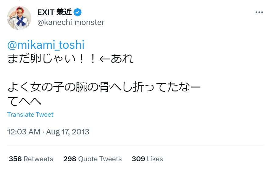Image resolution: width=269 pixels, height=171 pixels.
Task: Visit the @mikami_toshi mention
Action: click(x=46, y=45)
